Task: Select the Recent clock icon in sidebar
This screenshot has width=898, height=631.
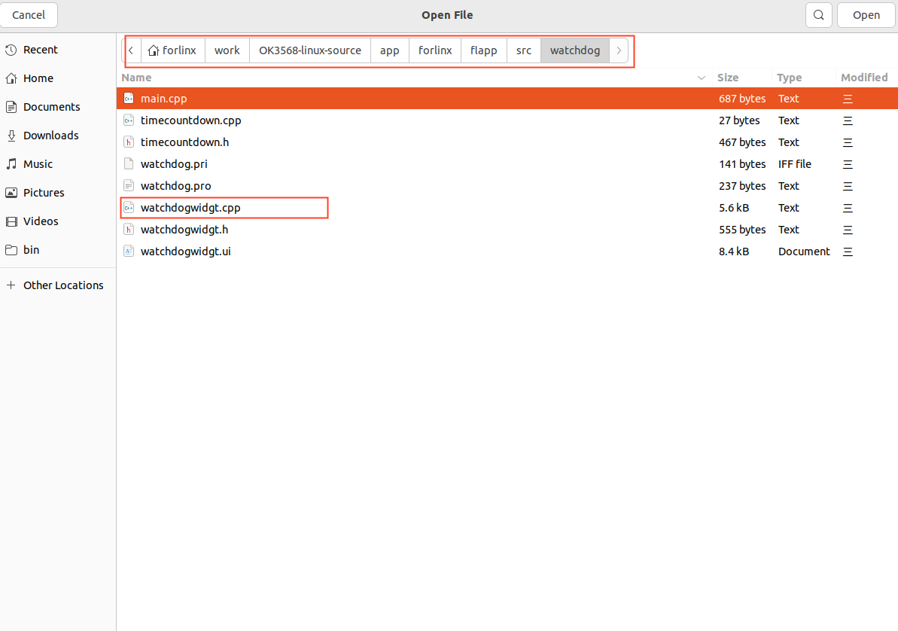Action: tap(11, 50)
